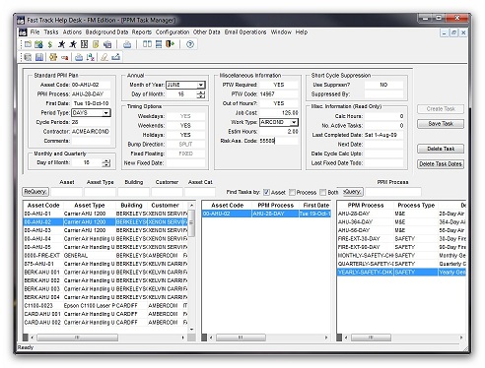485x368 pixels.
Task: Open the File menu
Action: pyautogui.click(x=35, y=32)
